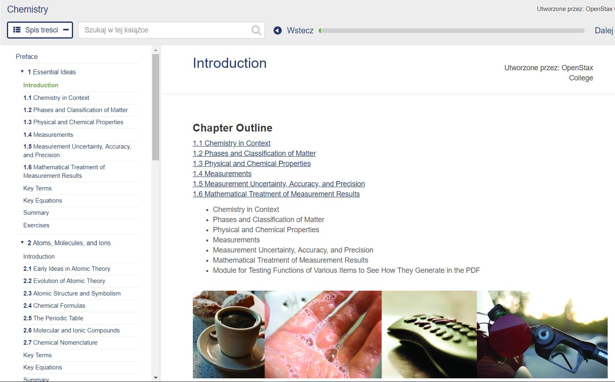The width and height of the screenshot is (615, 382).
Task: Open 2.2 Evolution of Atomic Theory
Action: click(x=64, y=281)
